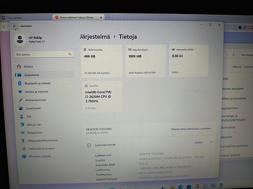This screenshot has height=189, width=253.
Task: Open Brave browser from the taskbar
Action: (x=197, y=186)
